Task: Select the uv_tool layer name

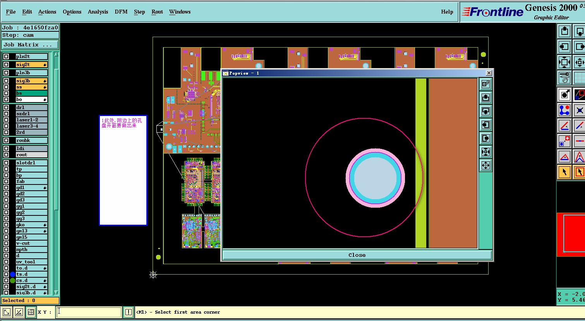Action: 31,262
